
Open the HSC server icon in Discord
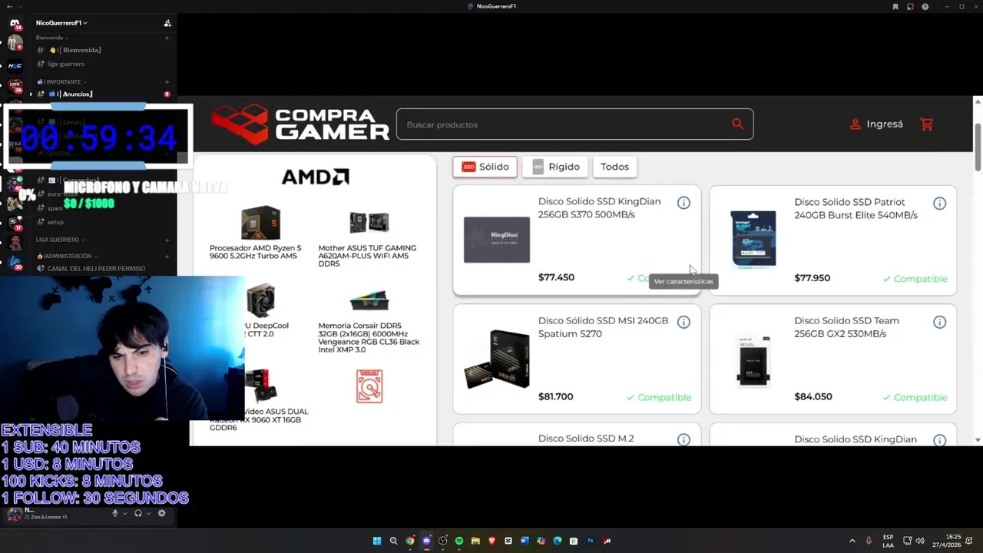click(15, 65)
